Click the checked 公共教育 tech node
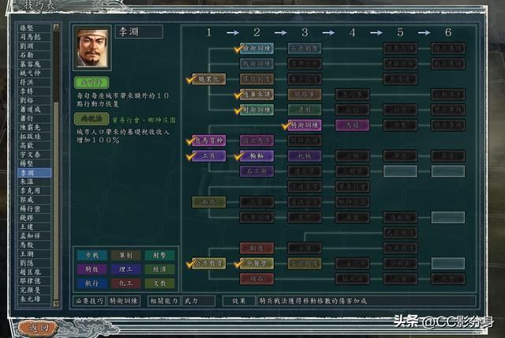 coord(208,263)
